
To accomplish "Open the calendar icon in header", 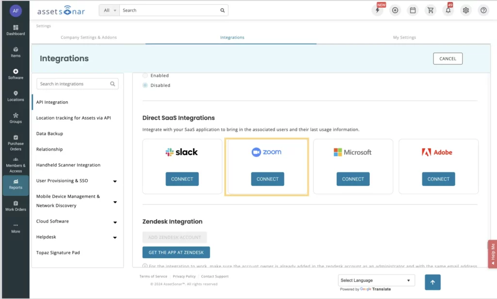I will tap(413, 10).
